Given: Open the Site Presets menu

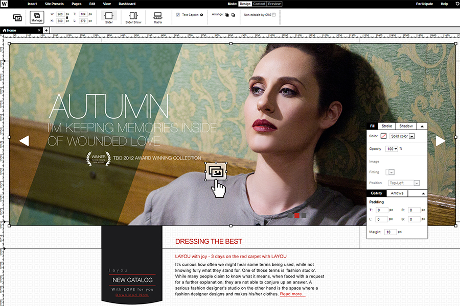Looking at the screenshot, I should coord(54,4).
